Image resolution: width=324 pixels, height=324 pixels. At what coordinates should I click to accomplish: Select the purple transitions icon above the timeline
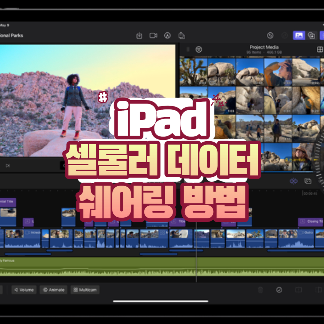pyautogui.click(x=293, y=181)
